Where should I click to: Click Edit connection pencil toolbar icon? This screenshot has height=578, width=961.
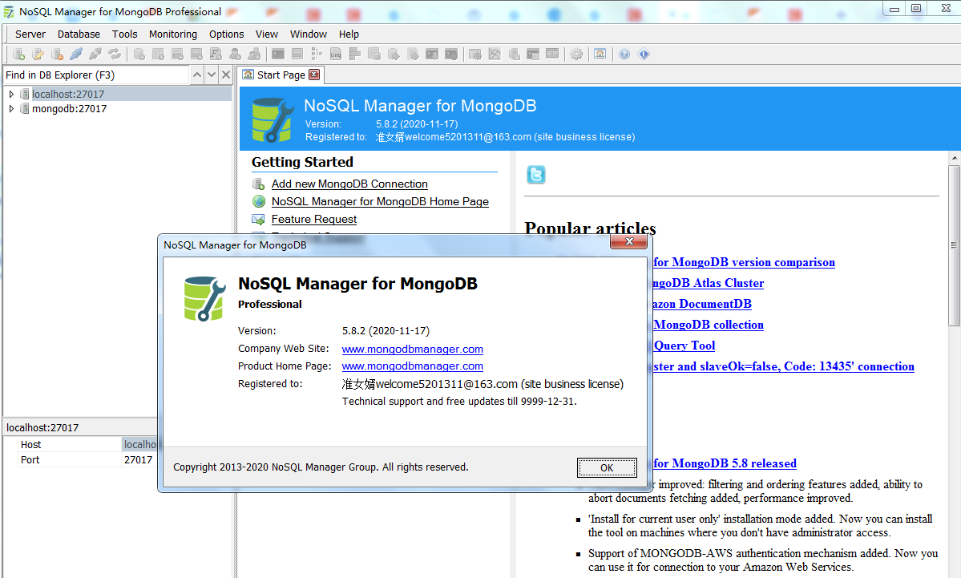click(38, 55)
